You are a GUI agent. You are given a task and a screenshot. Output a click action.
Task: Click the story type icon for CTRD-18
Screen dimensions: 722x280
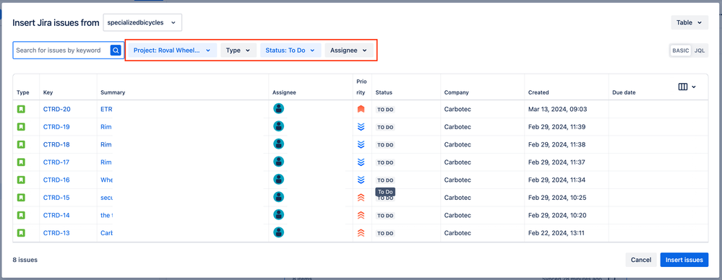21,144
